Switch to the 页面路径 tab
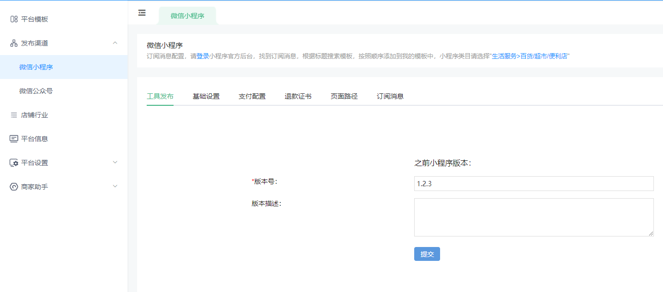Image resolution: width=663 pixels, height=292 pixels. (344, 96)
